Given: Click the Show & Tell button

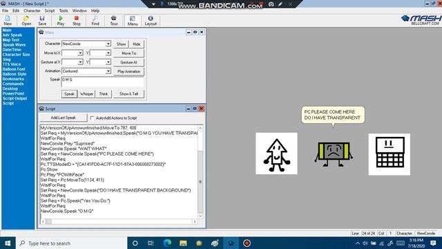Looking at the screenshot, I should point(129,94).
